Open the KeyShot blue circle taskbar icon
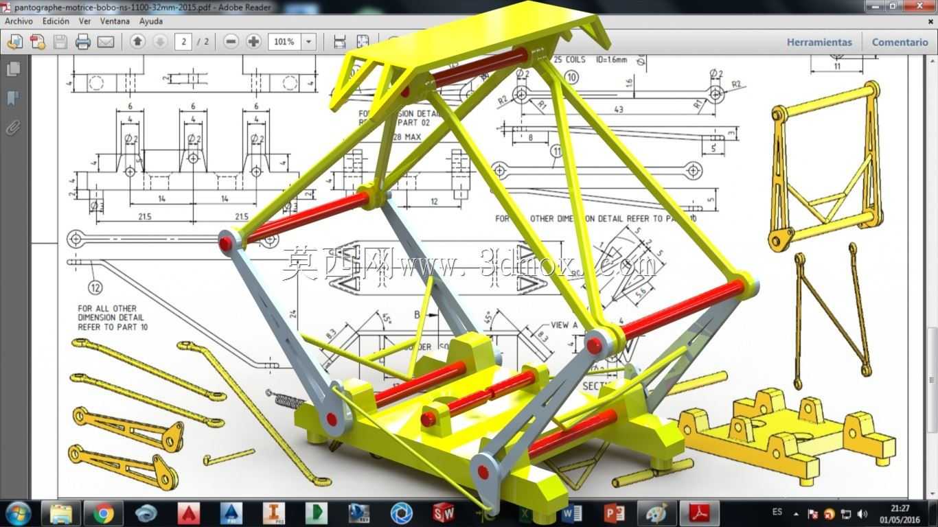Viewport: 938px width, 527px height. [401, 513]
